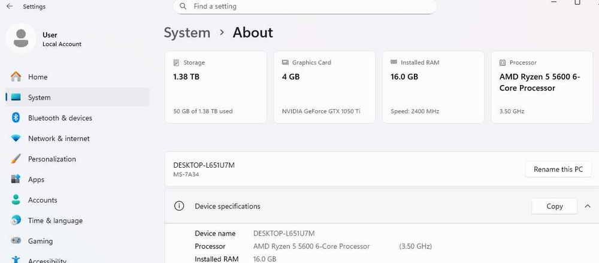The height and width of the screenshot is (263, 599).
Task: Click the Graphics Card icon
Action: click(285, 62)
